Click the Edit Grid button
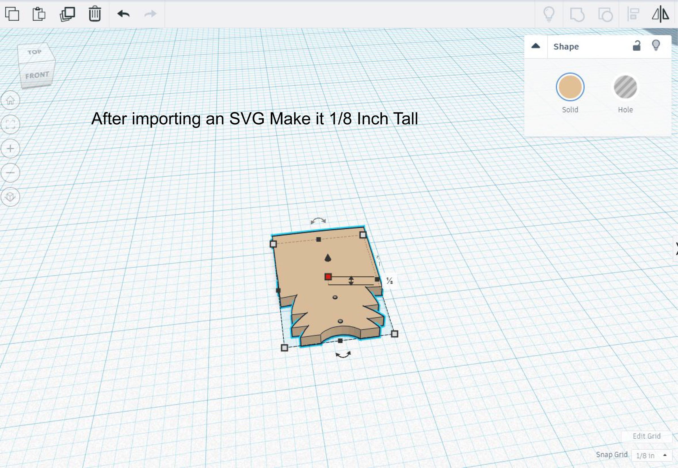The height and width of the screenshot is (468, 678). point(646,436)
